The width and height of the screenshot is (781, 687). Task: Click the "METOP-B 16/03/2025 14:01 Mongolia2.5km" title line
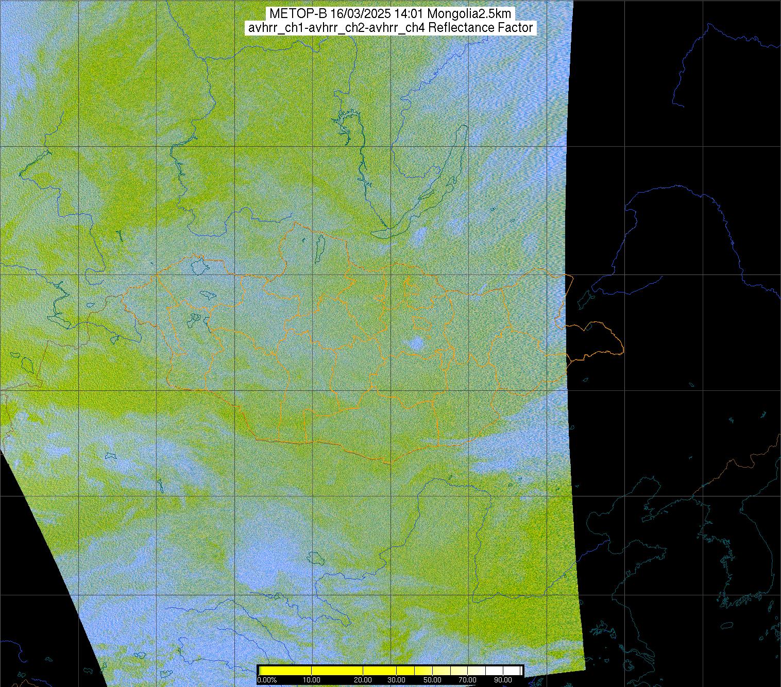tap(390, 14)
